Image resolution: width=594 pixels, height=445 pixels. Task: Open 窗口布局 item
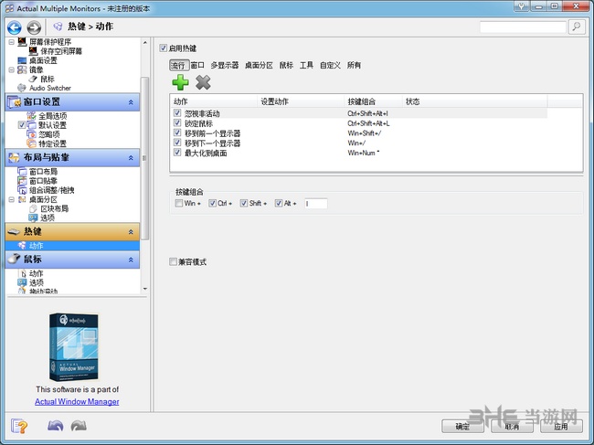(x=43, y=172)
